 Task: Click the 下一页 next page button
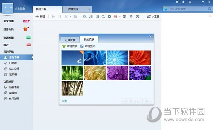coord(145,101)
